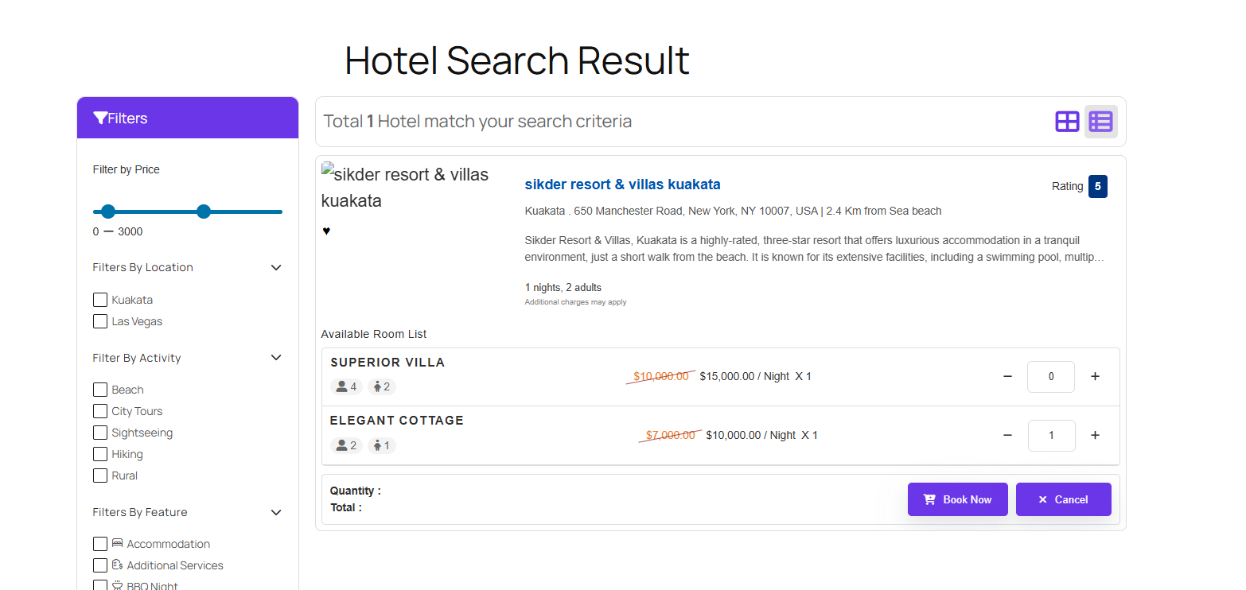Screen dimensions: 1246x590
Task: Open sikder resort & villas kuakata link
Action: click(x=622, y=184)
